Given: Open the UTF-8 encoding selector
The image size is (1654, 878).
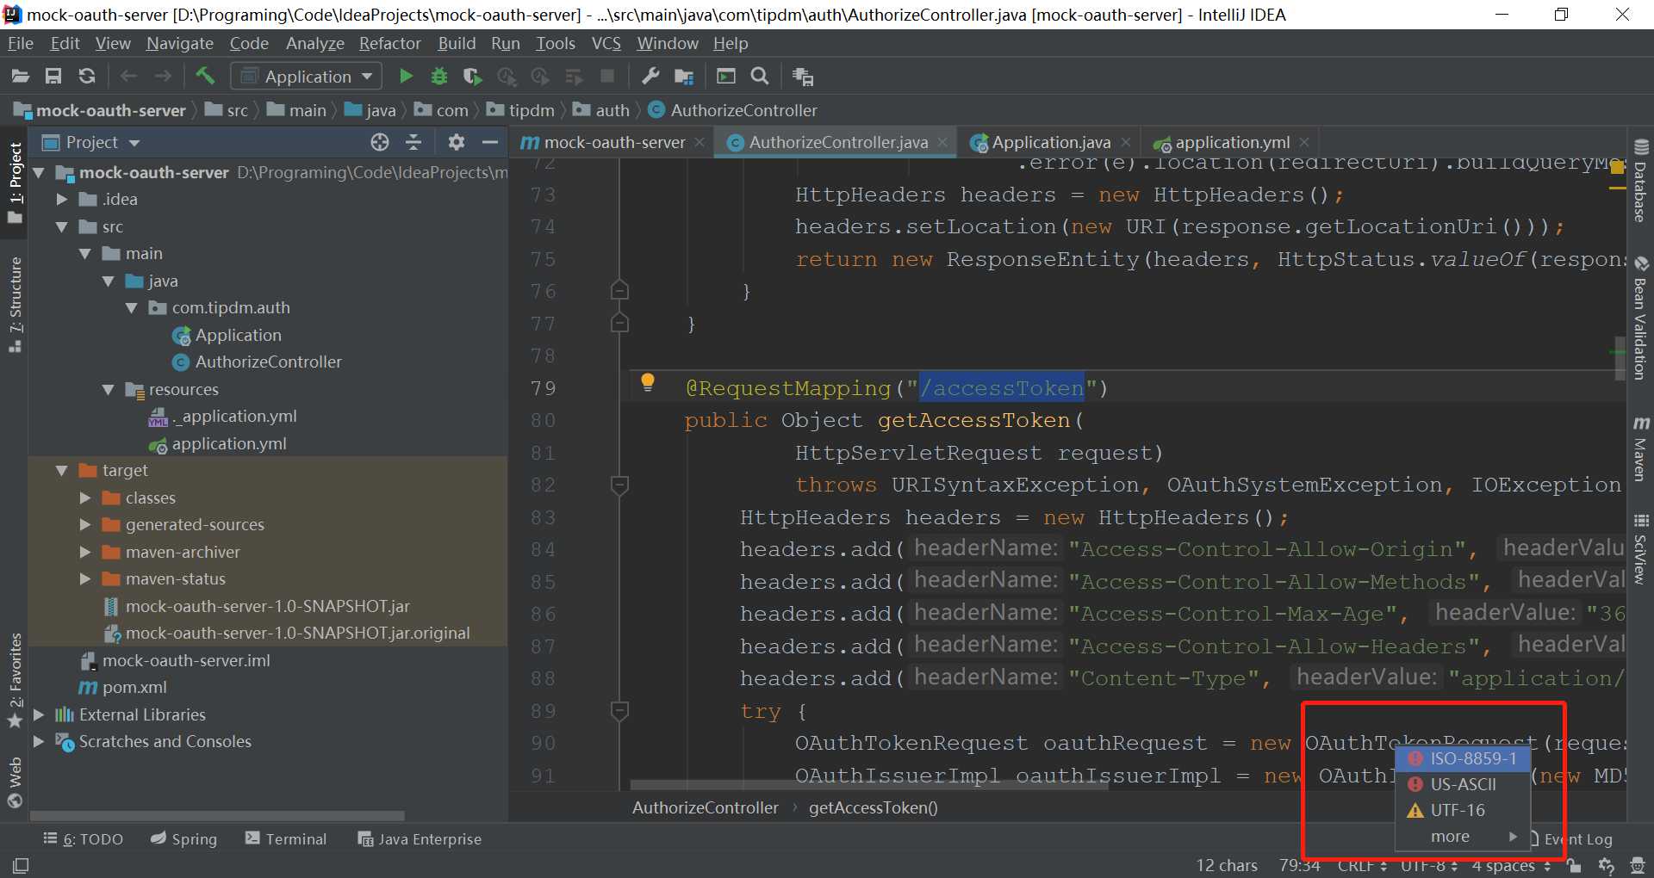Looking at the screenshot, I should coord(1429,865).
